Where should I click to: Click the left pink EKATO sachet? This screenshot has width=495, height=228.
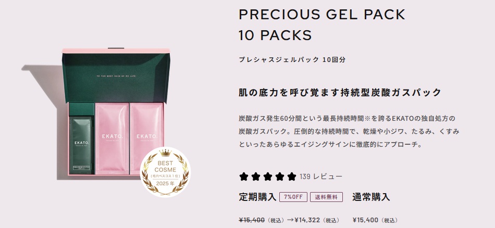(x=112, y=138)
